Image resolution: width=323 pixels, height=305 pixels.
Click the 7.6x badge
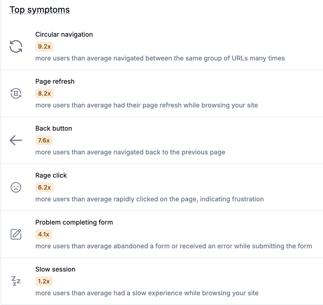click(44, 140)
